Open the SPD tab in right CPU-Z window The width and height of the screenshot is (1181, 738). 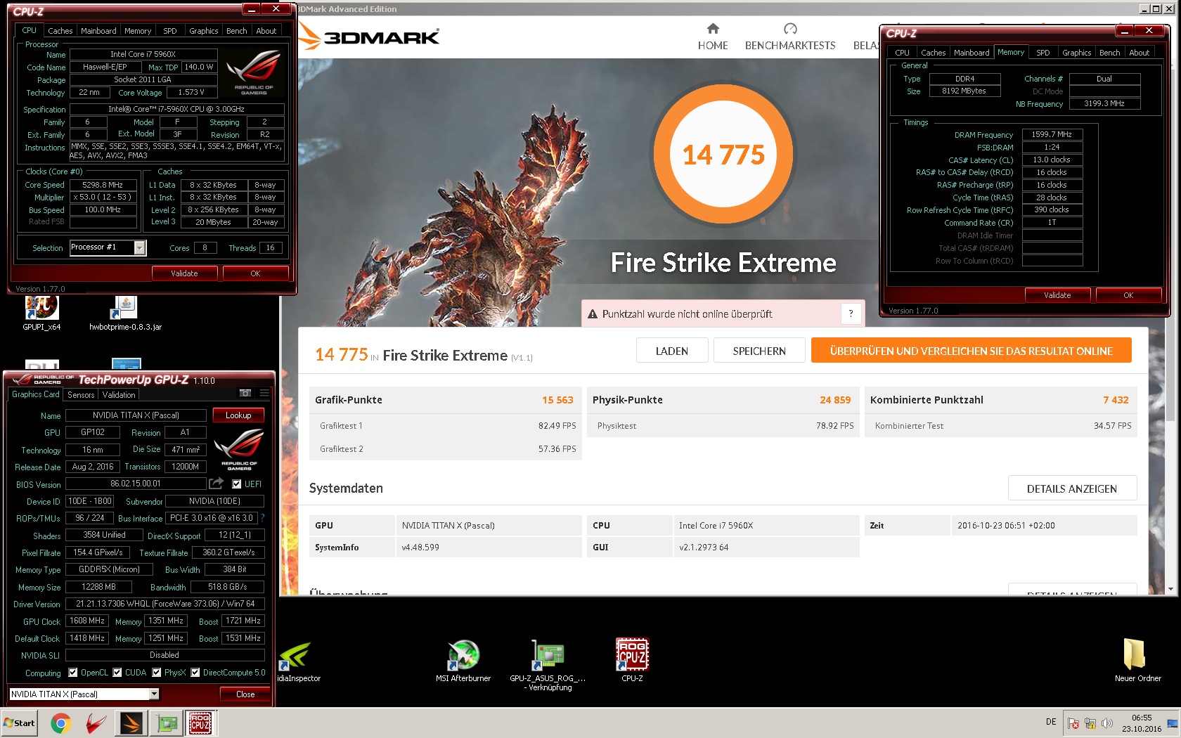[x=1043, y=53]
